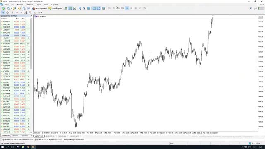Switch chart to bar chart mode
This screenshot has height=149, width=265.
66,8
